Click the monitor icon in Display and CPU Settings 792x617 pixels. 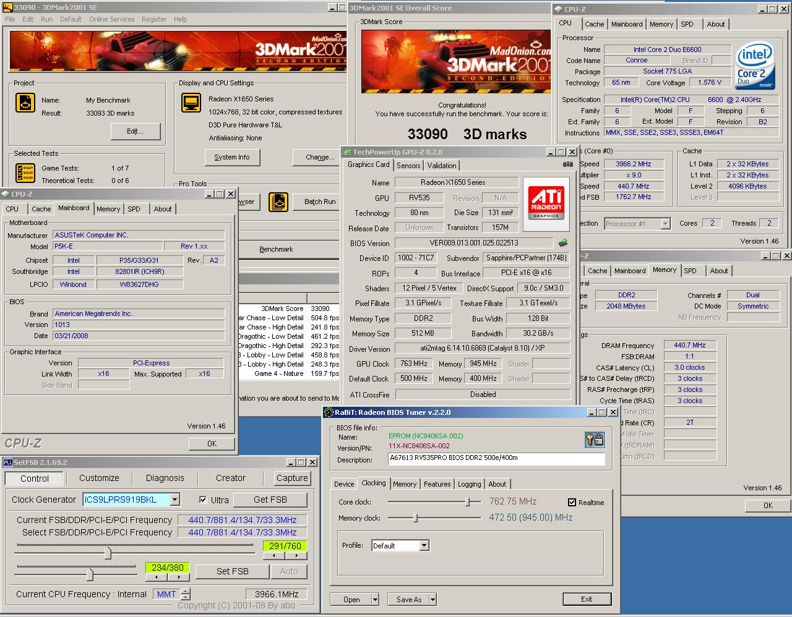pyautogui.click(x=191, y=103)
